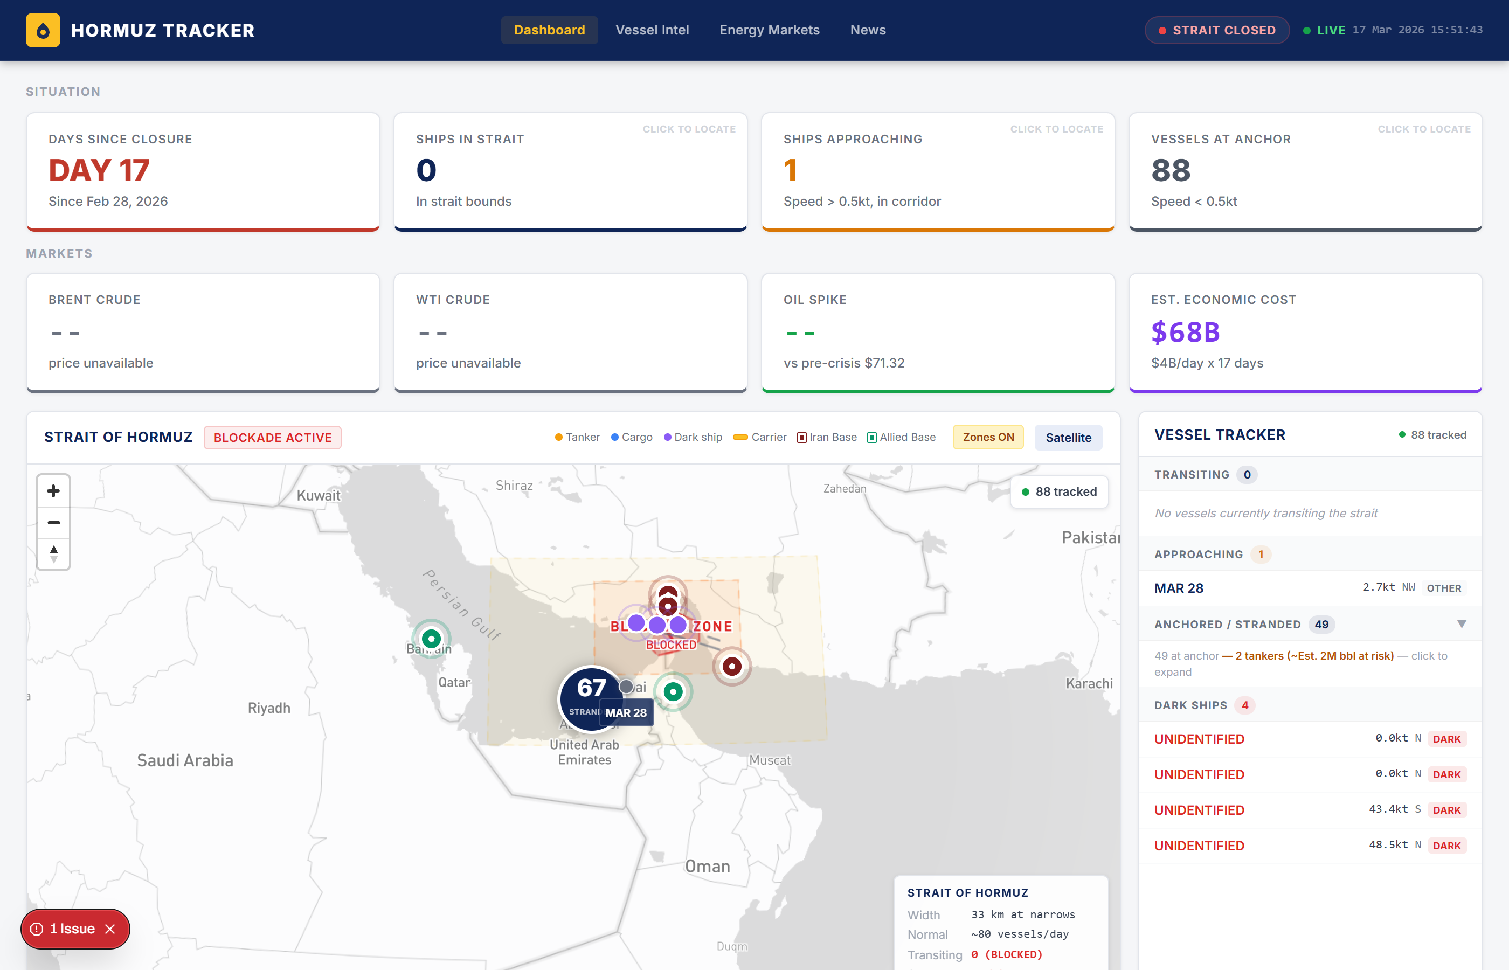
Task: Open the Vessel Intel tab
Action: pyautogui.click(x=652, y=30)
